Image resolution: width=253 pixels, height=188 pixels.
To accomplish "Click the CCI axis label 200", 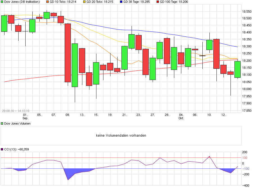I will click(x=245, y=152).
